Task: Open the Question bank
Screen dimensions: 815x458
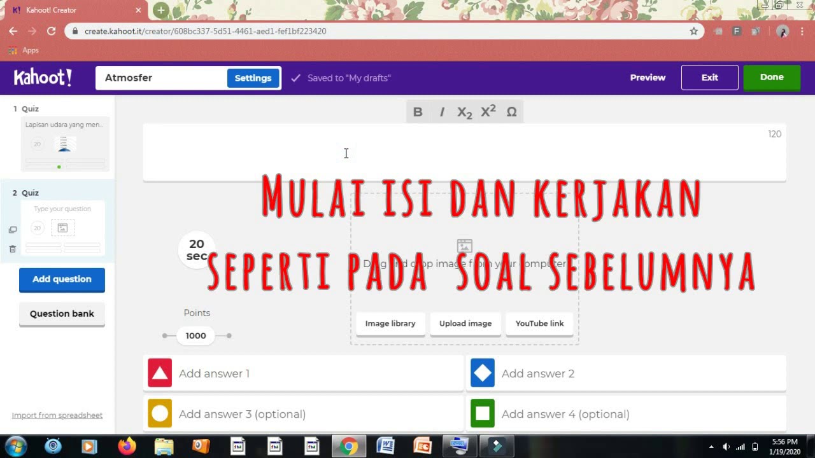Action: (x=62, y=314)
